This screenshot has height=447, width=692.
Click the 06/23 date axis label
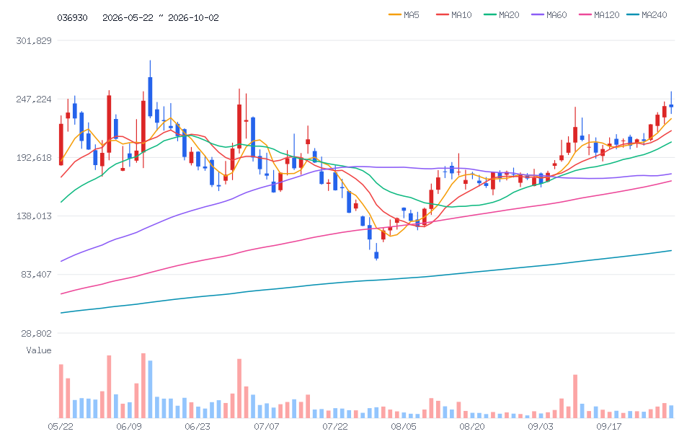click(198, 427)
